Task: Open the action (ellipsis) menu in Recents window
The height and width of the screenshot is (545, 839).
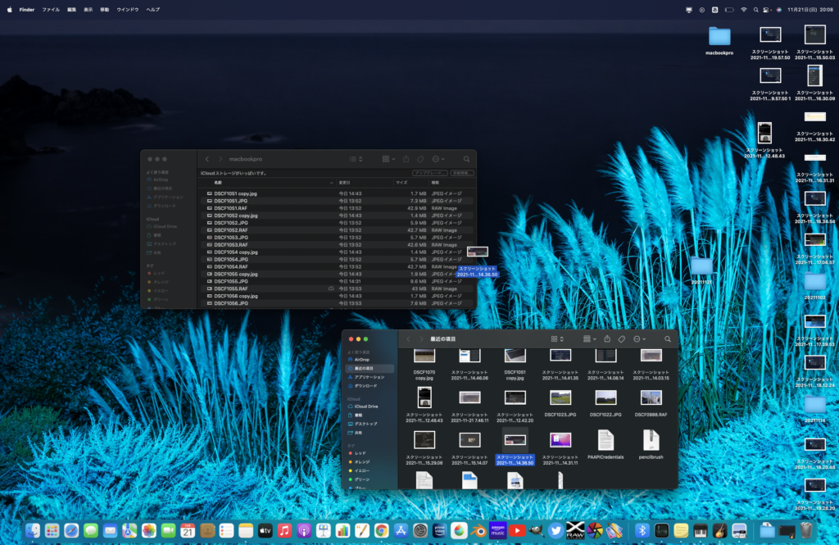Action: pyautogui.click(x=639, y=338)
